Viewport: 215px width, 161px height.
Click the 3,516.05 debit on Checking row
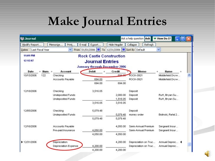click(x=97, y=91)
